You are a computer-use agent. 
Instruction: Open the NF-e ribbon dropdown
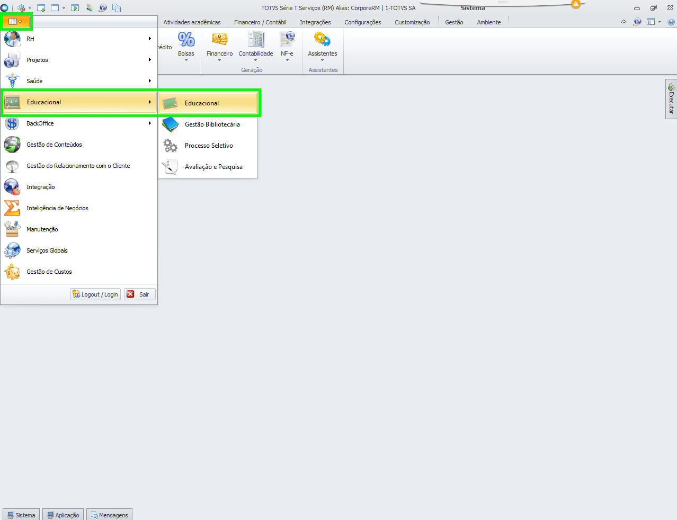coord(287,46)
